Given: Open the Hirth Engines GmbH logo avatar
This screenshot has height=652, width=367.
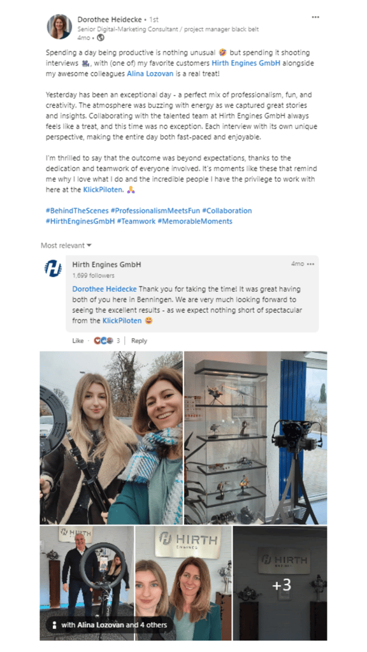Looking at the screenshot, I should click(53, 268).
